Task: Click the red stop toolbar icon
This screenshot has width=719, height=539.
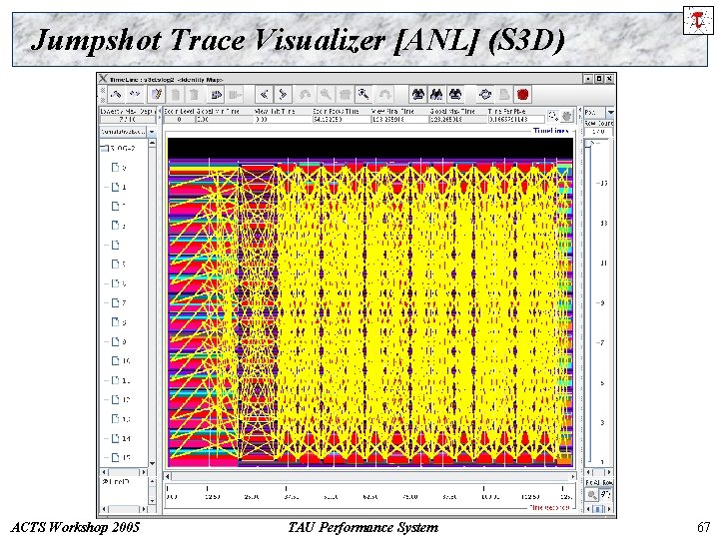Action: [522, 95]
